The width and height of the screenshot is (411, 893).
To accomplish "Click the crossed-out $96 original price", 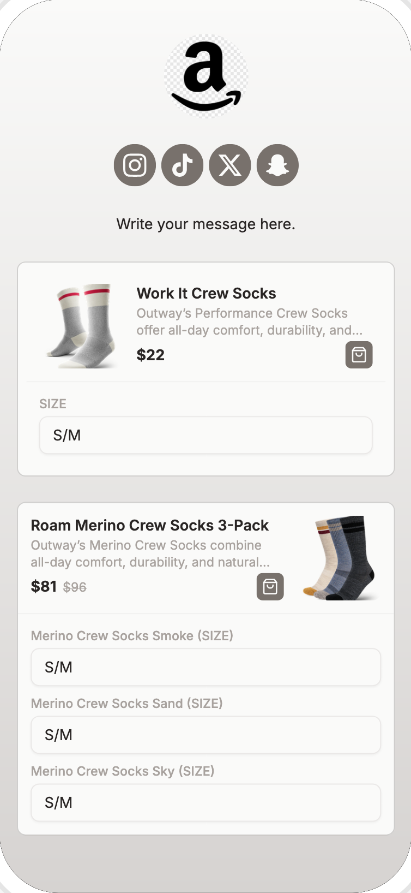I will click(x=75, y=587).
